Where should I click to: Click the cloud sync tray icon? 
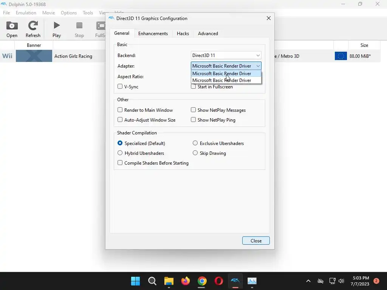pyautogui.click(x=320, y=281)
